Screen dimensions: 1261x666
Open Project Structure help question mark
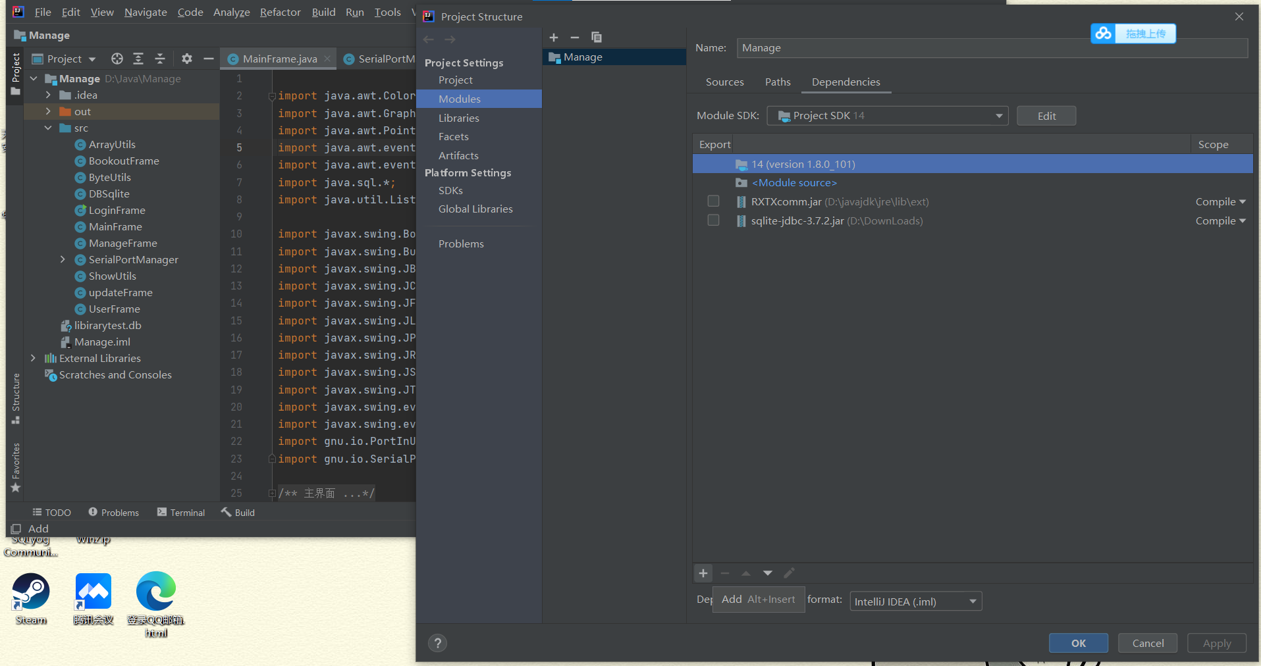438,643
